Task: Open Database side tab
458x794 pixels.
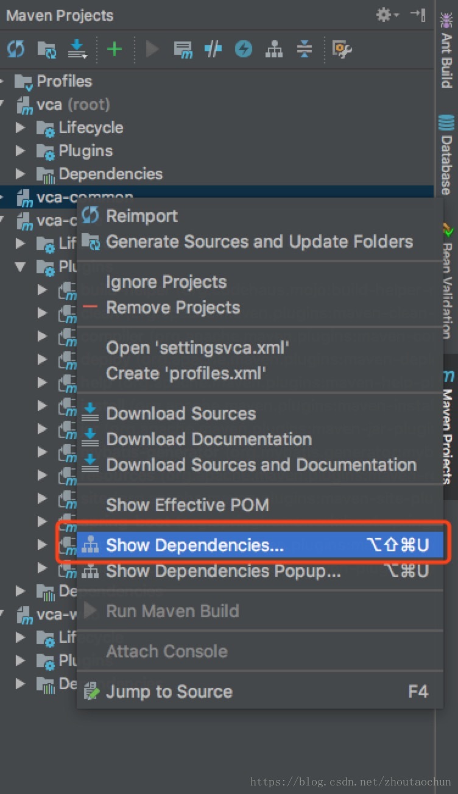Action: pyautogui.click(x=446, y=155)
